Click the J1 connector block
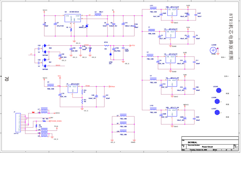 pos(18,123)
